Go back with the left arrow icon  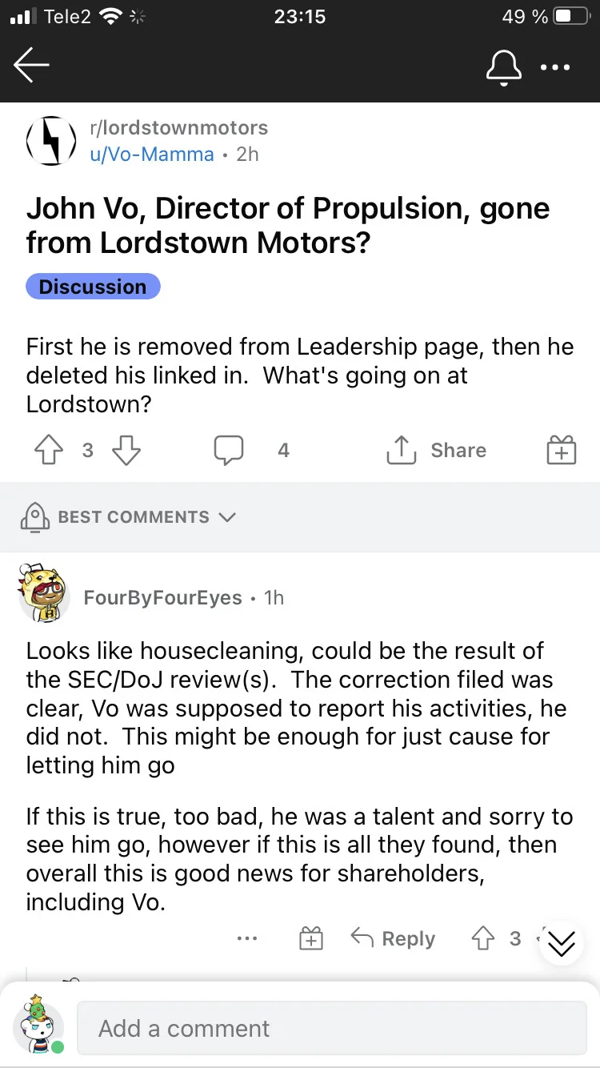(x=32, y=66)
